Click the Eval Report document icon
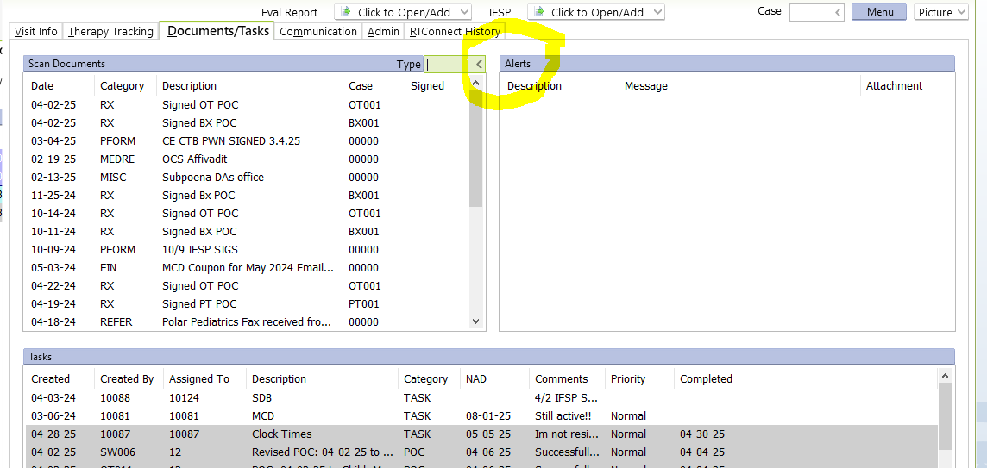987x468 pixels. point(346,12)
